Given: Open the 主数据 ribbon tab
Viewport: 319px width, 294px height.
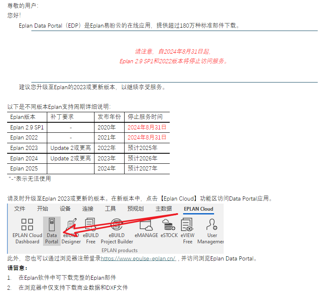Looking at the screenshot, I should coord(163,209).
